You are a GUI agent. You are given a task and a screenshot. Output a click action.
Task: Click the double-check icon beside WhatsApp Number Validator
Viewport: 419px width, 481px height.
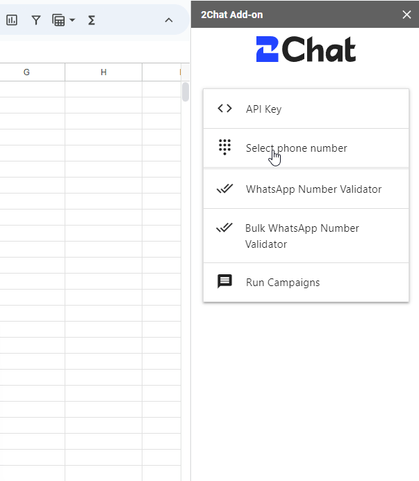[225, 189]
